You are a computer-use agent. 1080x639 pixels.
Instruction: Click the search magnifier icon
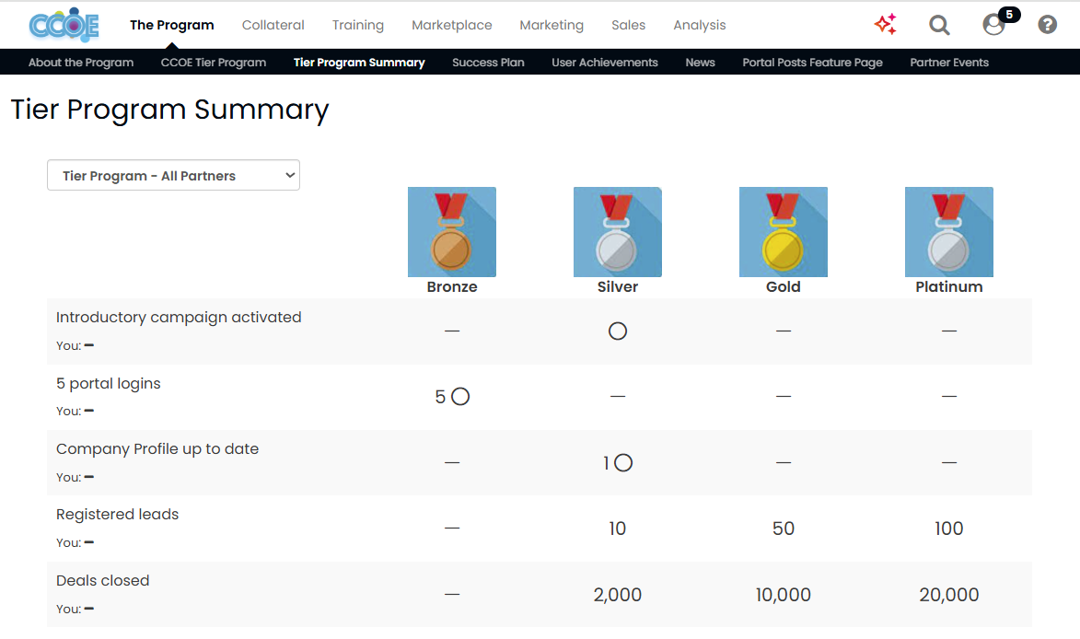939,25
